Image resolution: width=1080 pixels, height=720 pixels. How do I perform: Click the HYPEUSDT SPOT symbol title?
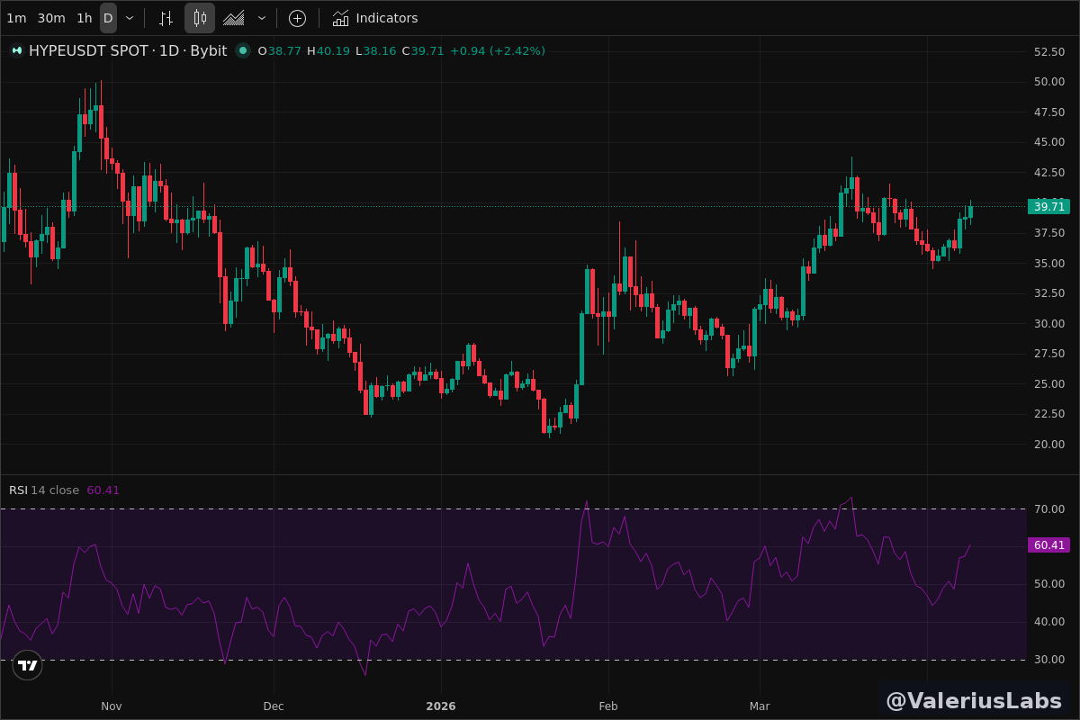[88, 51]
